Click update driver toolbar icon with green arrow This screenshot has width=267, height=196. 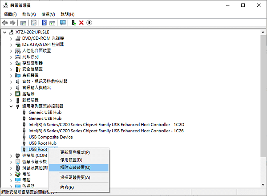[73, 23]
